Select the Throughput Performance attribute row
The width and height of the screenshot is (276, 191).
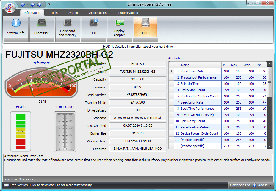(x=218, y=77)
